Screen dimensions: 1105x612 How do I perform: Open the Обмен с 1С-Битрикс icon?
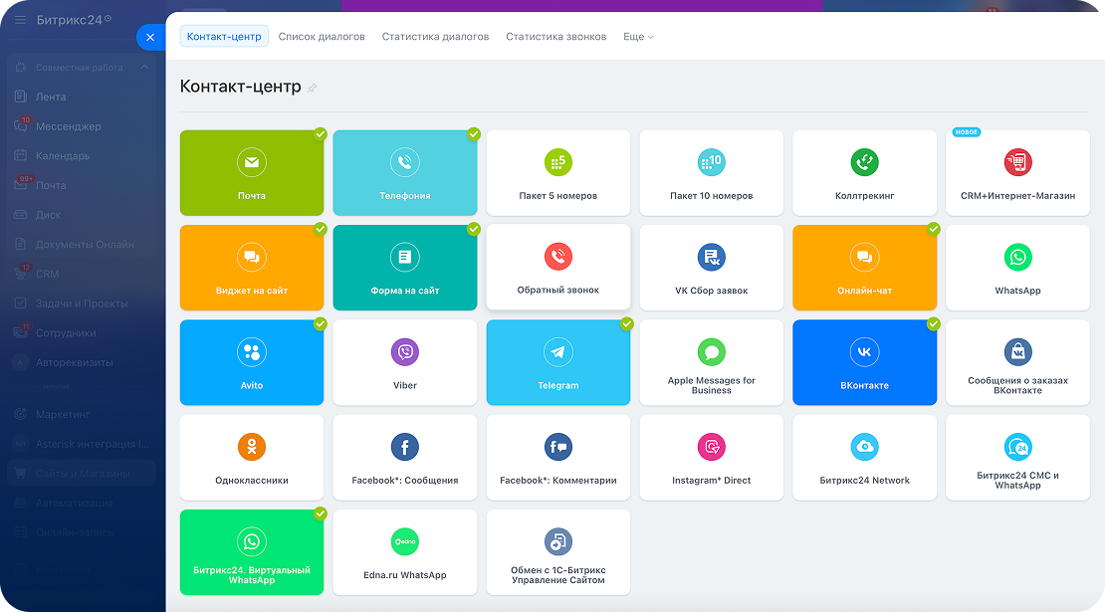(x=558, y=541)
